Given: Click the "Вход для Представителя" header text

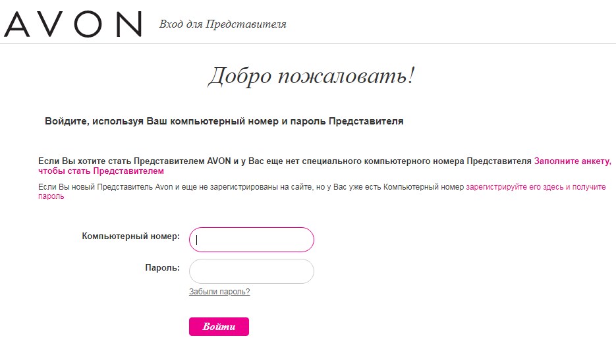Looking at the screenshot, I should tap(223, 24).
